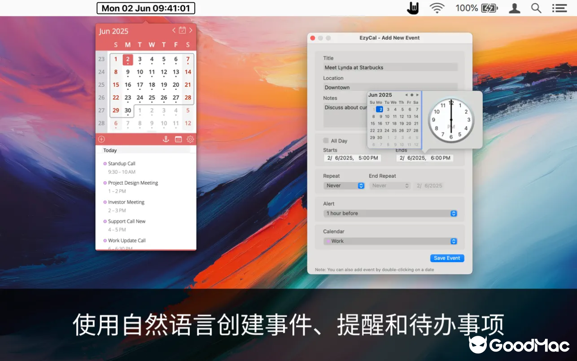Click the Jun 2025 title in EzyCal popover

click(114, 31)
